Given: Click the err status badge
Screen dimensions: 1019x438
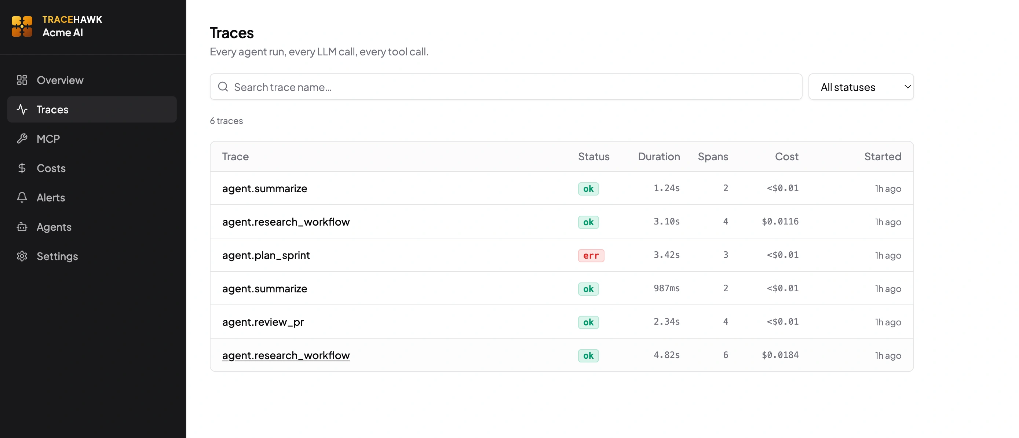Looking at the screenshot, I should 591,255.
